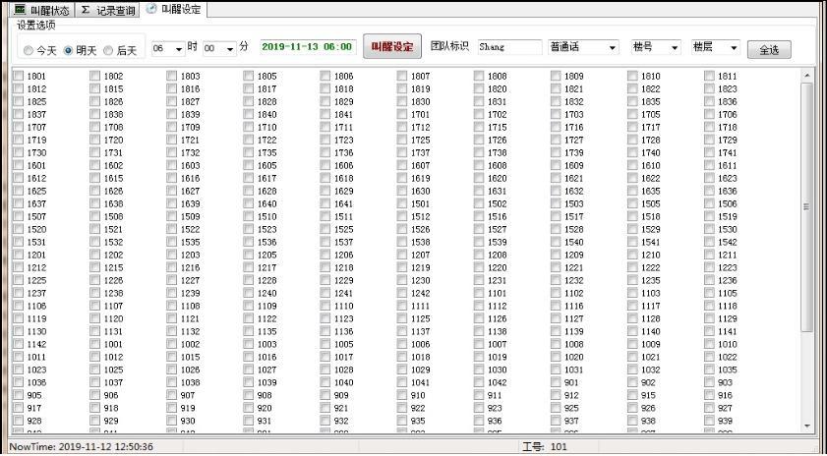
Task: Select checkbox for room 1509
Action: pyautogui.click(x=172, y=216)
